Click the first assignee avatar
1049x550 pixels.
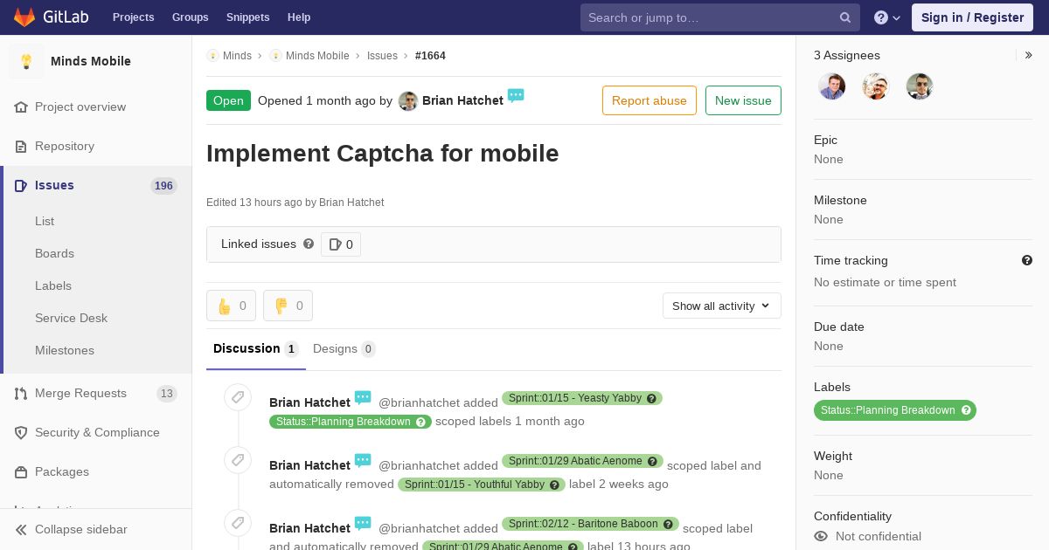point(832,86)
